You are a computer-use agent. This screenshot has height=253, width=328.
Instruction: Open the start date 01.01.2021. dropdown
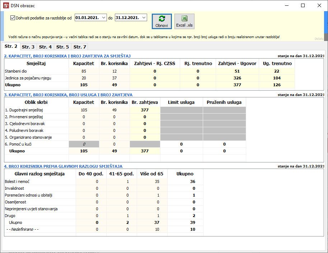104,18
